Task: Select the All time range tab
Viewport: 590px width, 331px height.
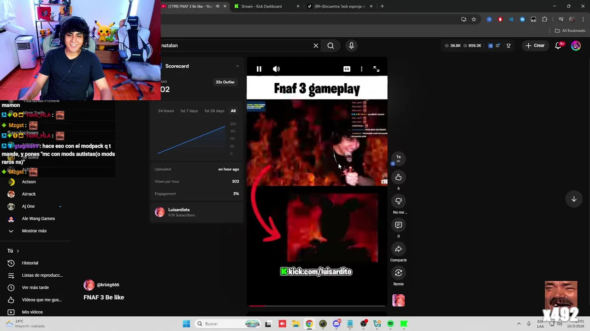Action: [233, 111]
